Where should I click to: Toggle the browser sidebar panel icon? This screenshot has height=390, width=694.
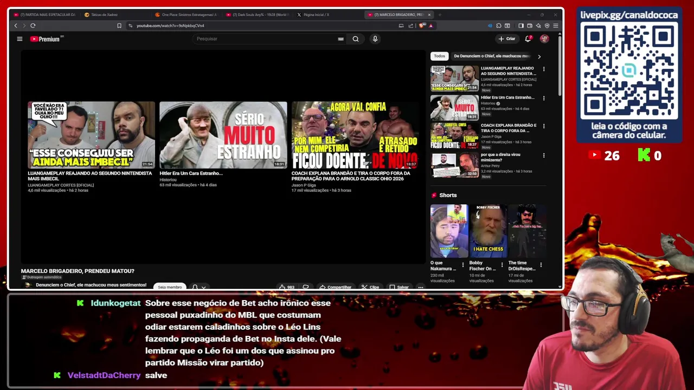point(521,25)
